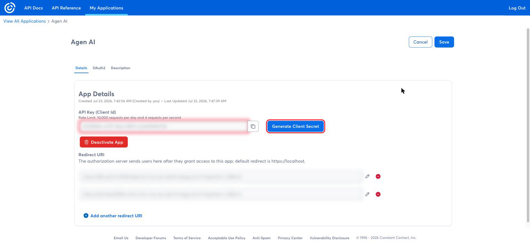Open Terms of Service link
Viewport: 530px width, 250px height.
187,238
